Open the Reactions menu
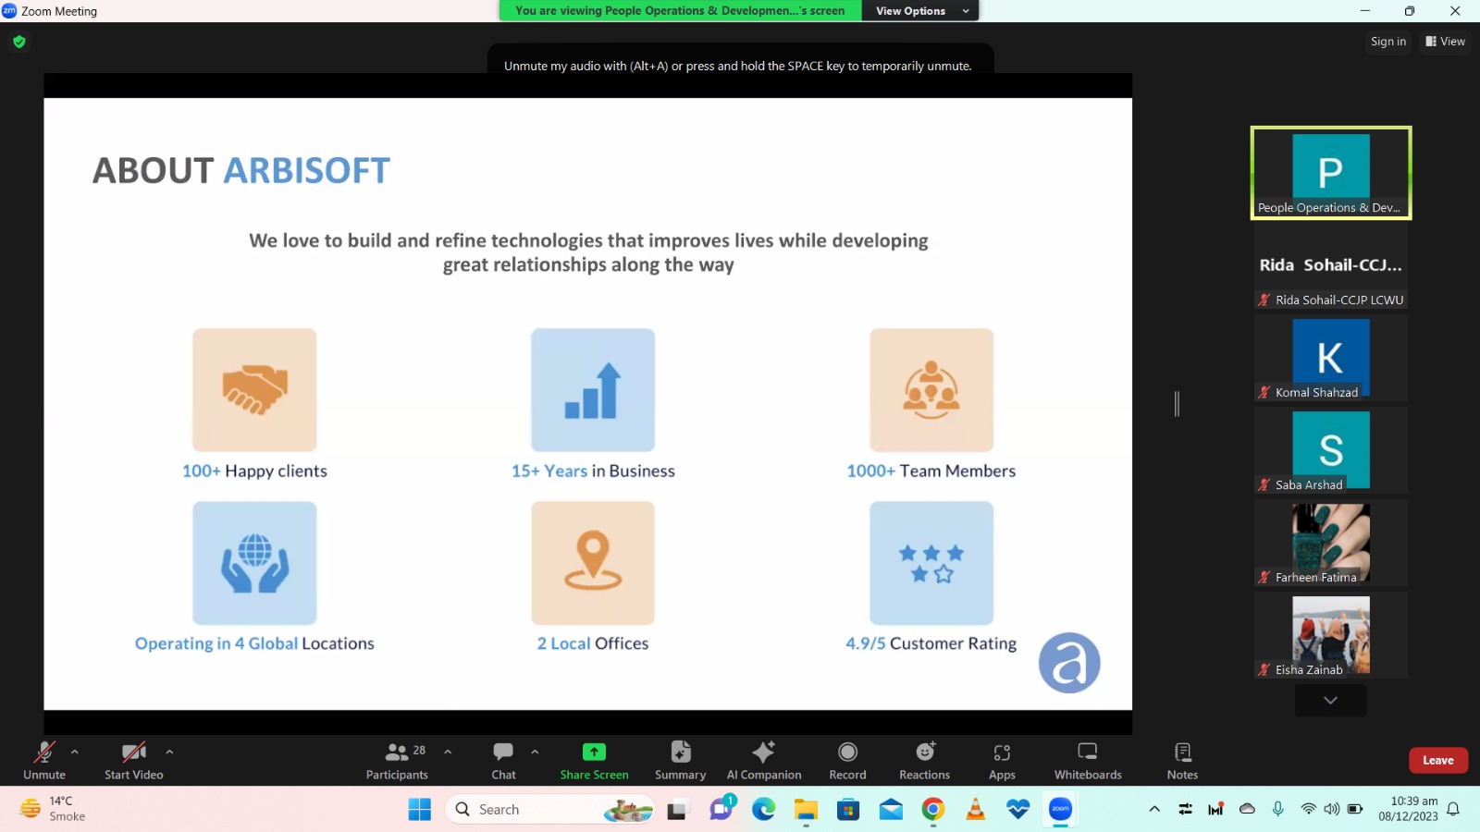The image size is (1480, 832). (x=925, y=760)
